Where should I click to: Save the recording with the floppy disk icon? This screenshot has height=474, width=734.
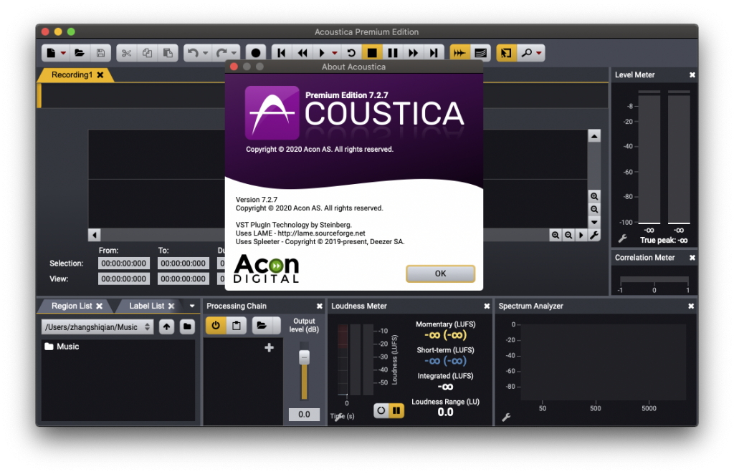100,53
